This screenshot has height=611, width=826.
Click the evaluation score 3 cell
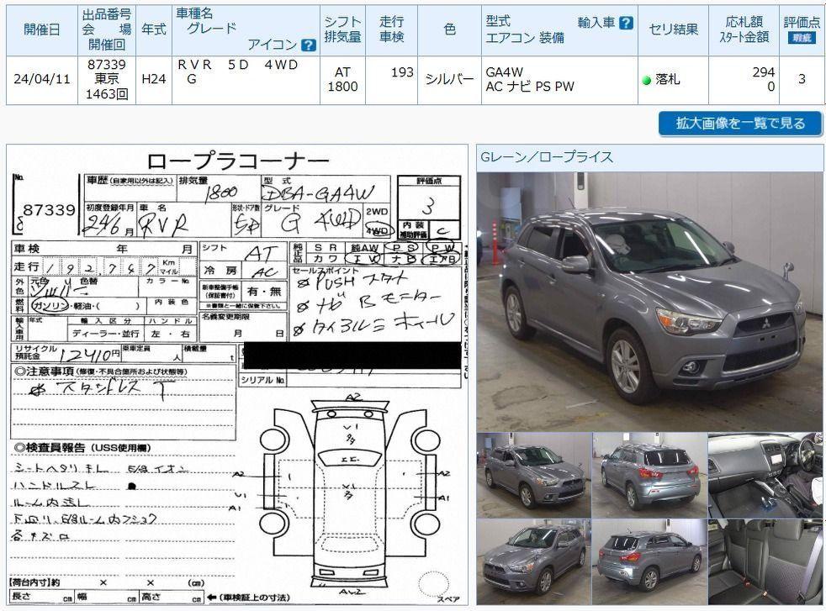pyautogui.click(x=802, y=80)
